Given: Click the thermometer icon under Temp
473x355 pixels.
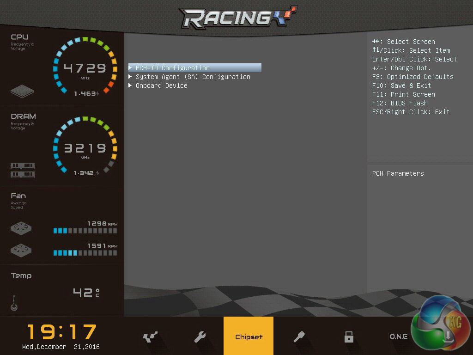Looking at the screenshot, I should 14,303.
